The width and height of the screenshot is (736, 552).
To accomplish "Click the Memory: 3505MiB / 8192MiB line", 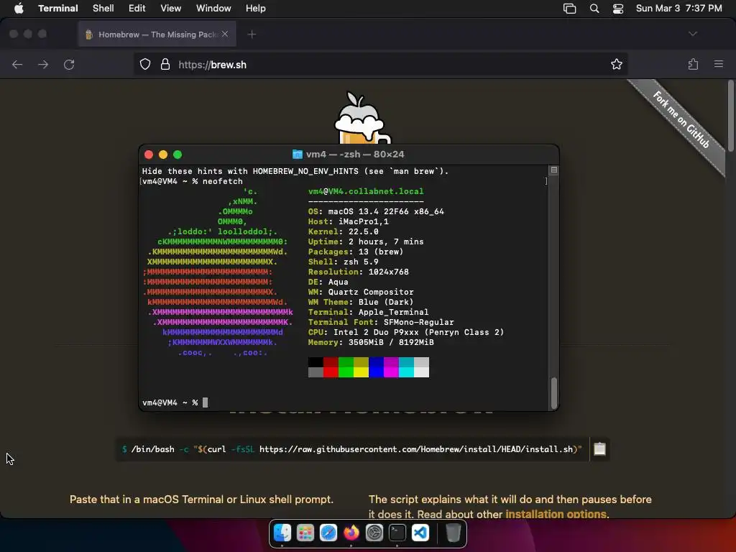I will point(371,343).
